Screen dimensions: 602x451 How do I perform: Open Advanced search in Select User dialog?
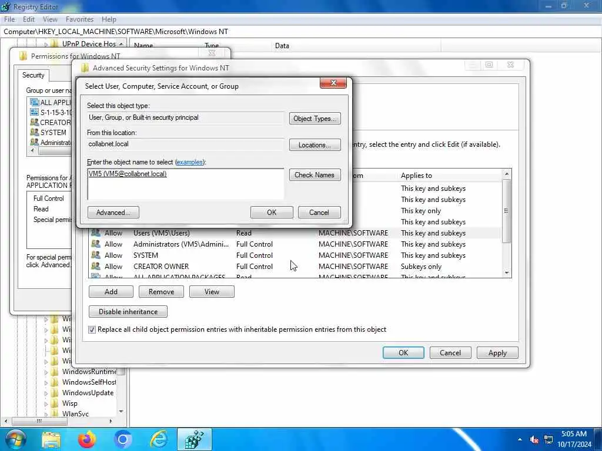pos(113,213)
